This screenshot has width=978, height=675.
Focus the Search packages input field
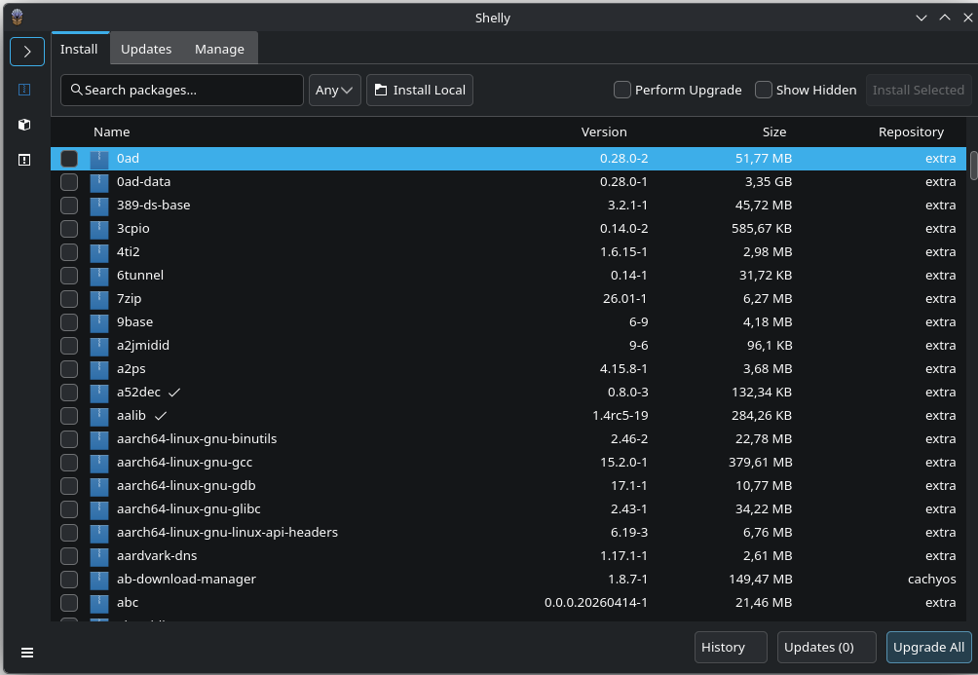tap(182, 90)
